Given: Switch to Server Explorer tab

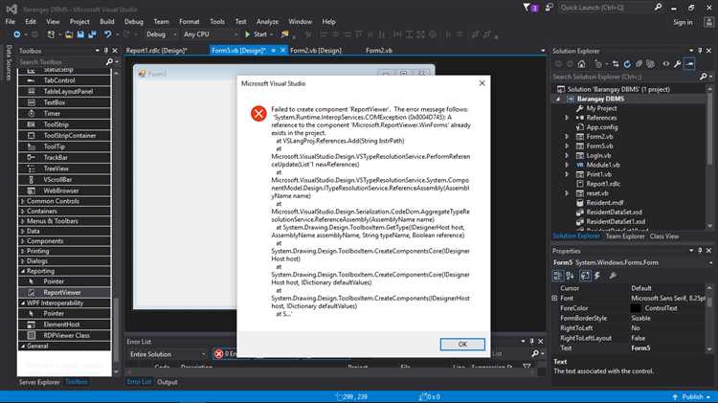Looking at the screenshot, I should tap(39, 382).
